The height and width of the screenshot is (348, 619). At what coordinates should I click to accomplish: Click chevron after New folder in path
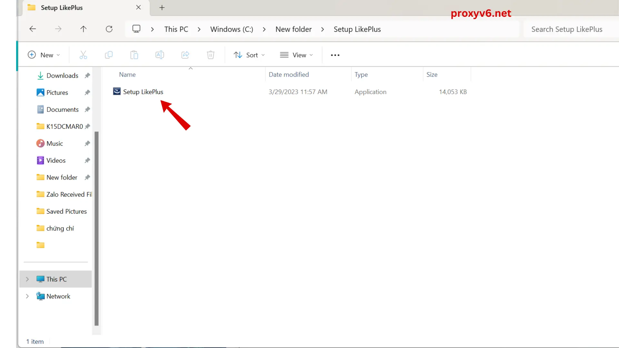[322, 29]
